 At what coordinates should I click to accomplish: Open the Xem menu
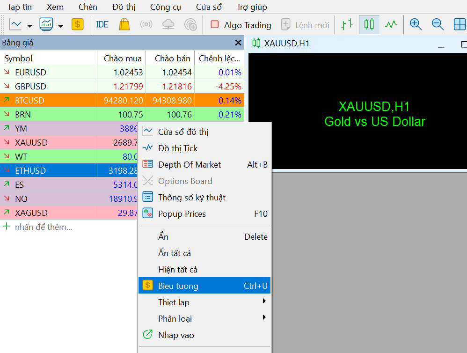click(x=55, y=7)
